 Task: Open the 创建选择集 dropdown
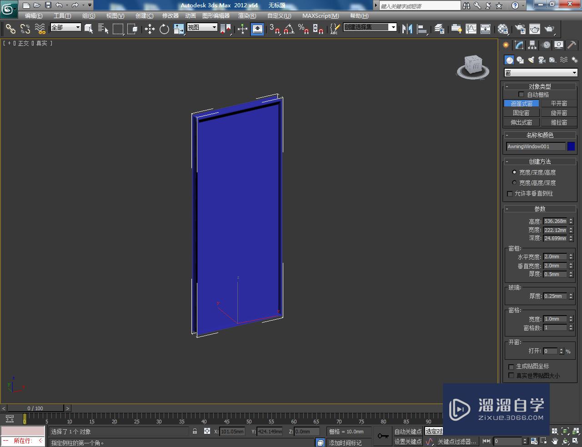coord(370,27)
